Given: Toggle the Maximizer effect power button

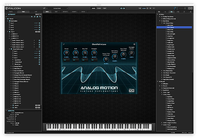Looking at the screenshot, I should click(39, 64).
